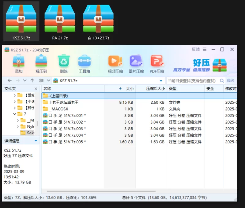Collapse the 7 folder tree node
Screen dimensions: 245x208
[x=14, y=114]
